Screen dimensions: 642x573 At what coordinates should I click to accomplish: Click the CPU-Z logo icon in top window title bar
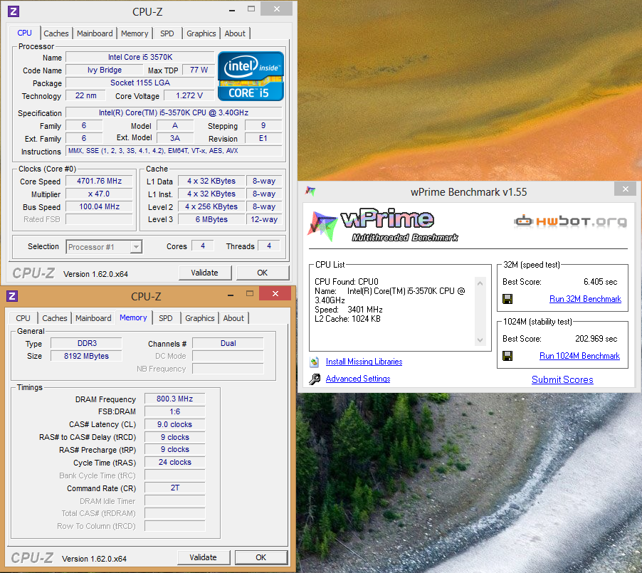[x=14, y=11]
